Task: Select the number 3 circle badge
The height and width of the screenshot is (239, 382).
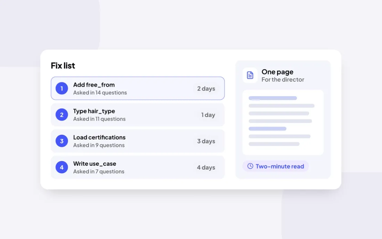Action: tap(61, 141)
